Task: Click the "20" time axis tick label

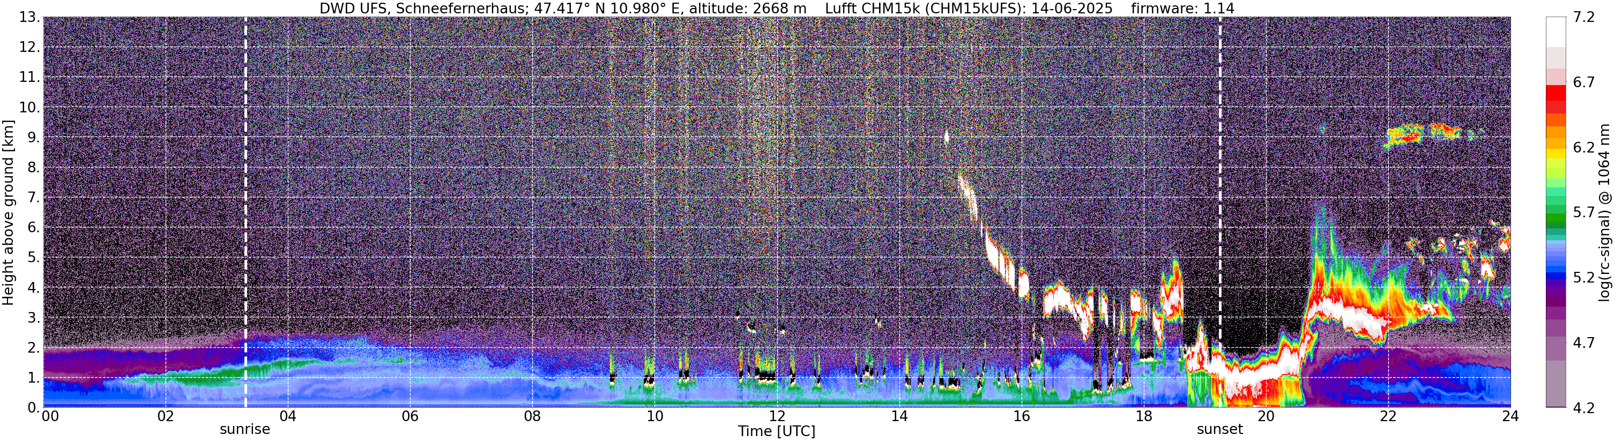Action: pos(1266,417)
